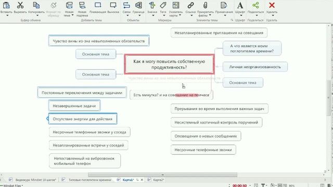Select topic Оповещения о новых сообщениях

(206, 136)
